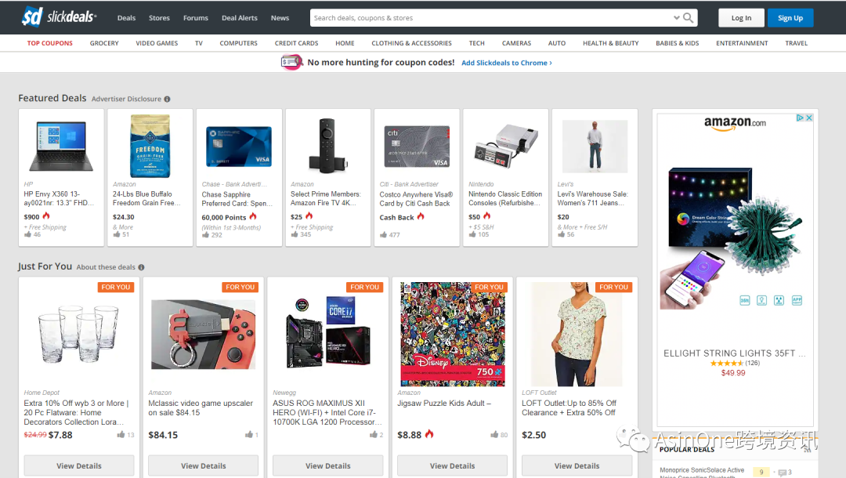Click thumbs-up icon on Levi's deal
The height and width of the screenshot is (478, 846).
click(x=561, y=234)
